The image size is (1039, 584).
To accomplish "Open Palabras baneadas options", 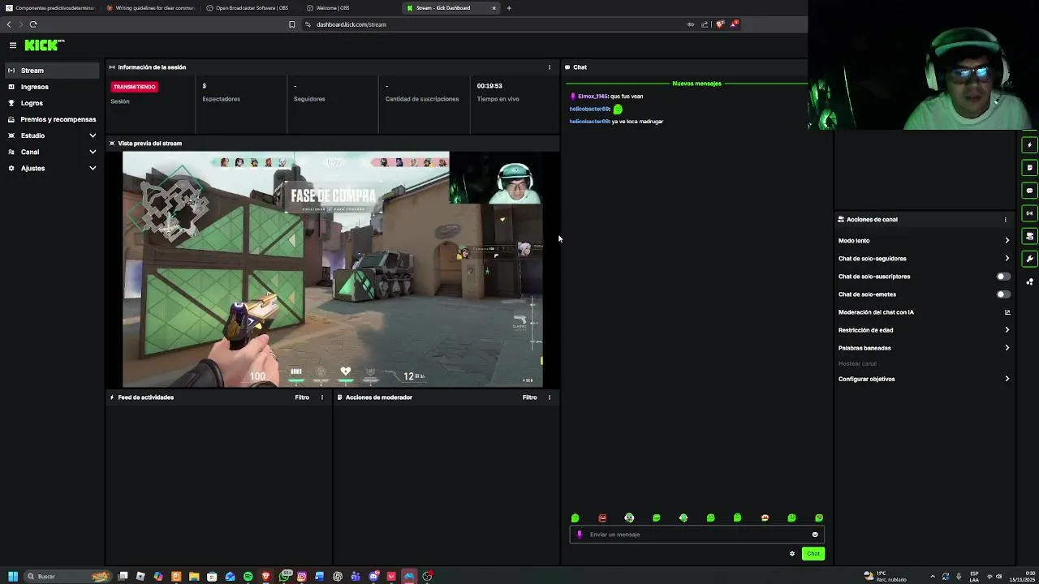I will click(x=924, y=348).
